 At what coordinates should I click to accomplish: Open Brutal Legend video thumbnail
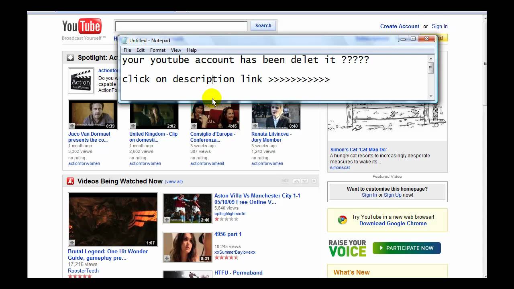click(x=113, y=220)
